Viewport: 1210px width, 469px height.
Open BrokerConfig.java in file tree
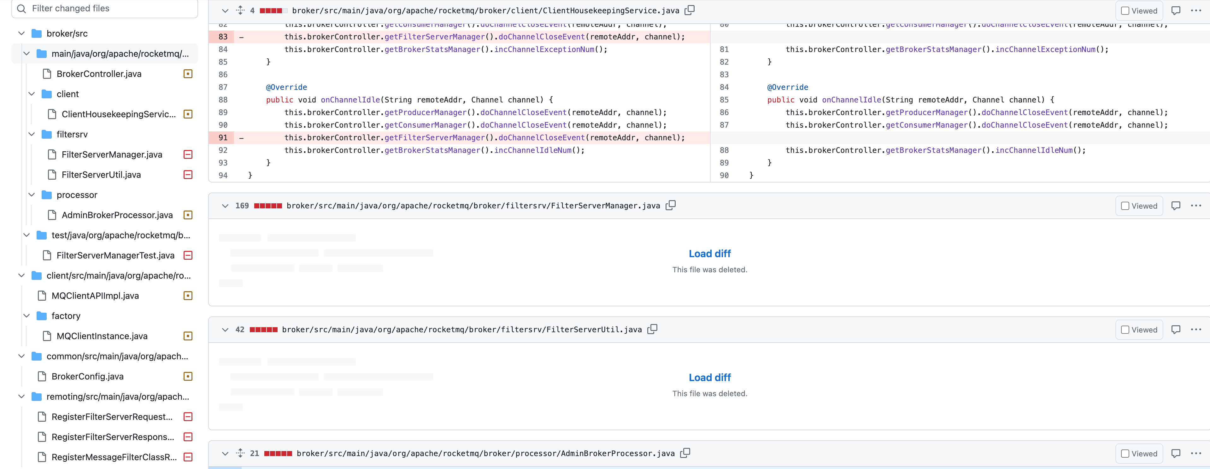(87, 377)
